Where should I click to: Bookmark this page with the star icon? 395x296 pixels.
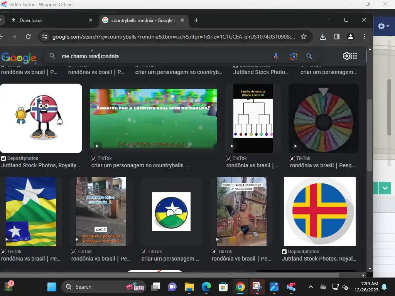(x=304, y=37)
